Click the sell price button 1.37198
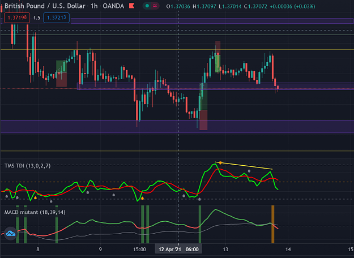 tap(17, 18)
